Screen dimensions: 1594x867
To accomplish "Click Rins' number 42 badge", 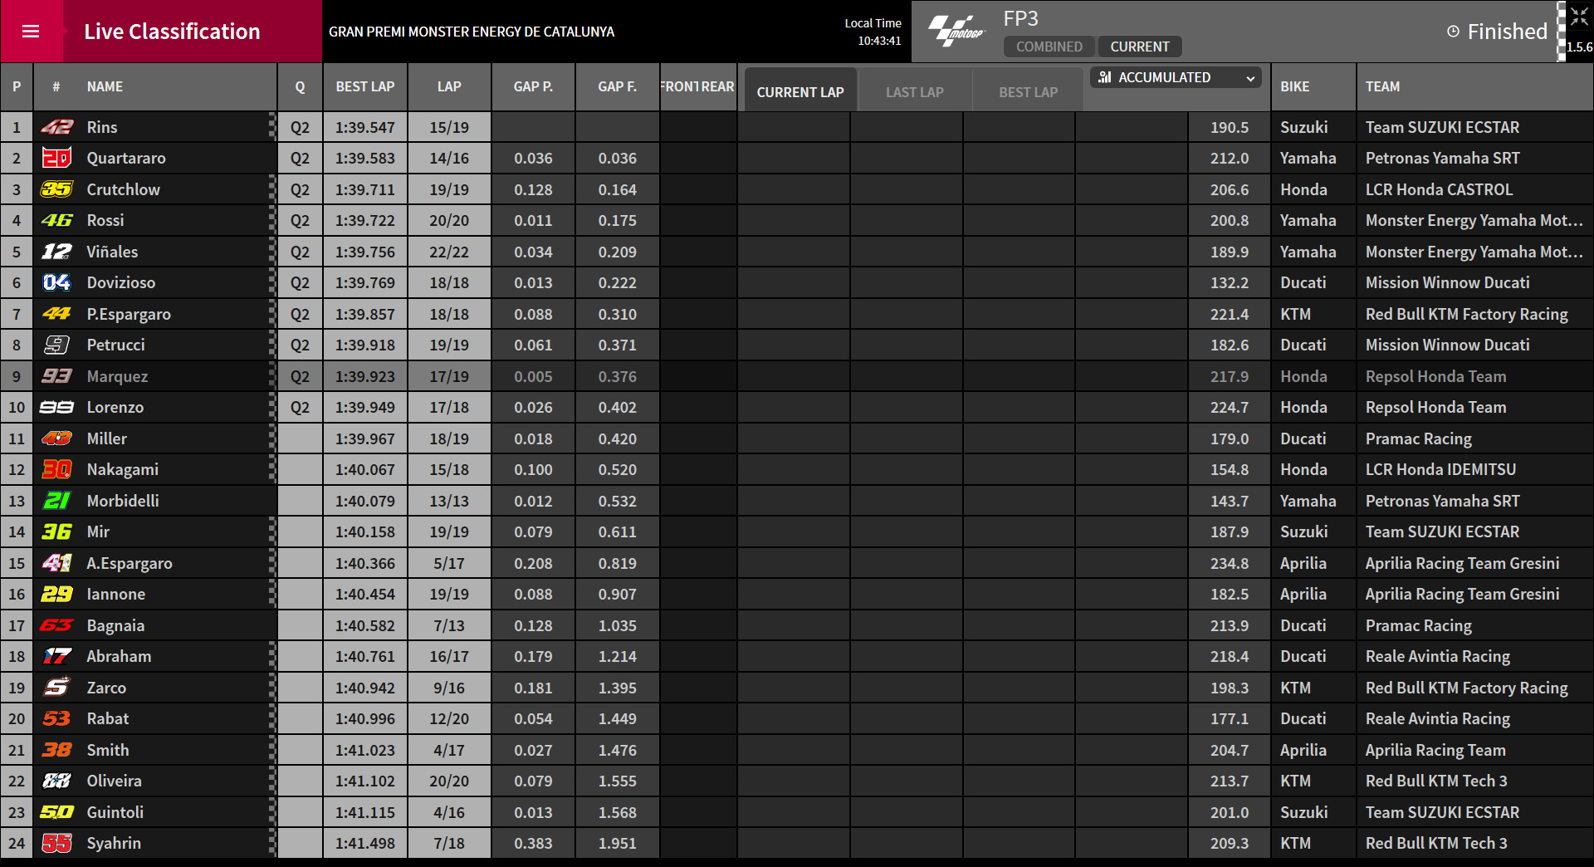I will (57, 127).
